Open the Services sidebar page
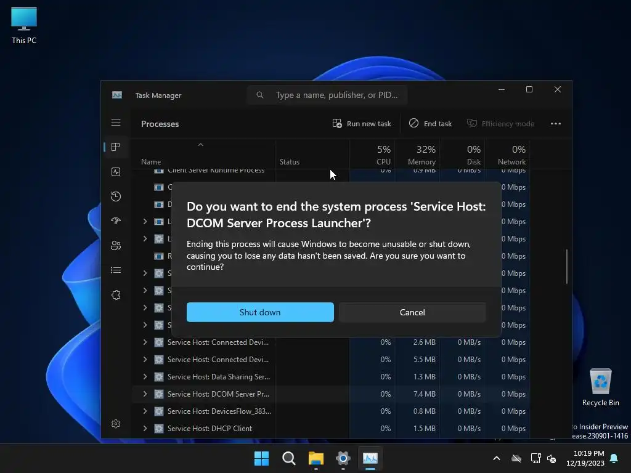Viewport: 631px width, 473px height. coord(116,295)
